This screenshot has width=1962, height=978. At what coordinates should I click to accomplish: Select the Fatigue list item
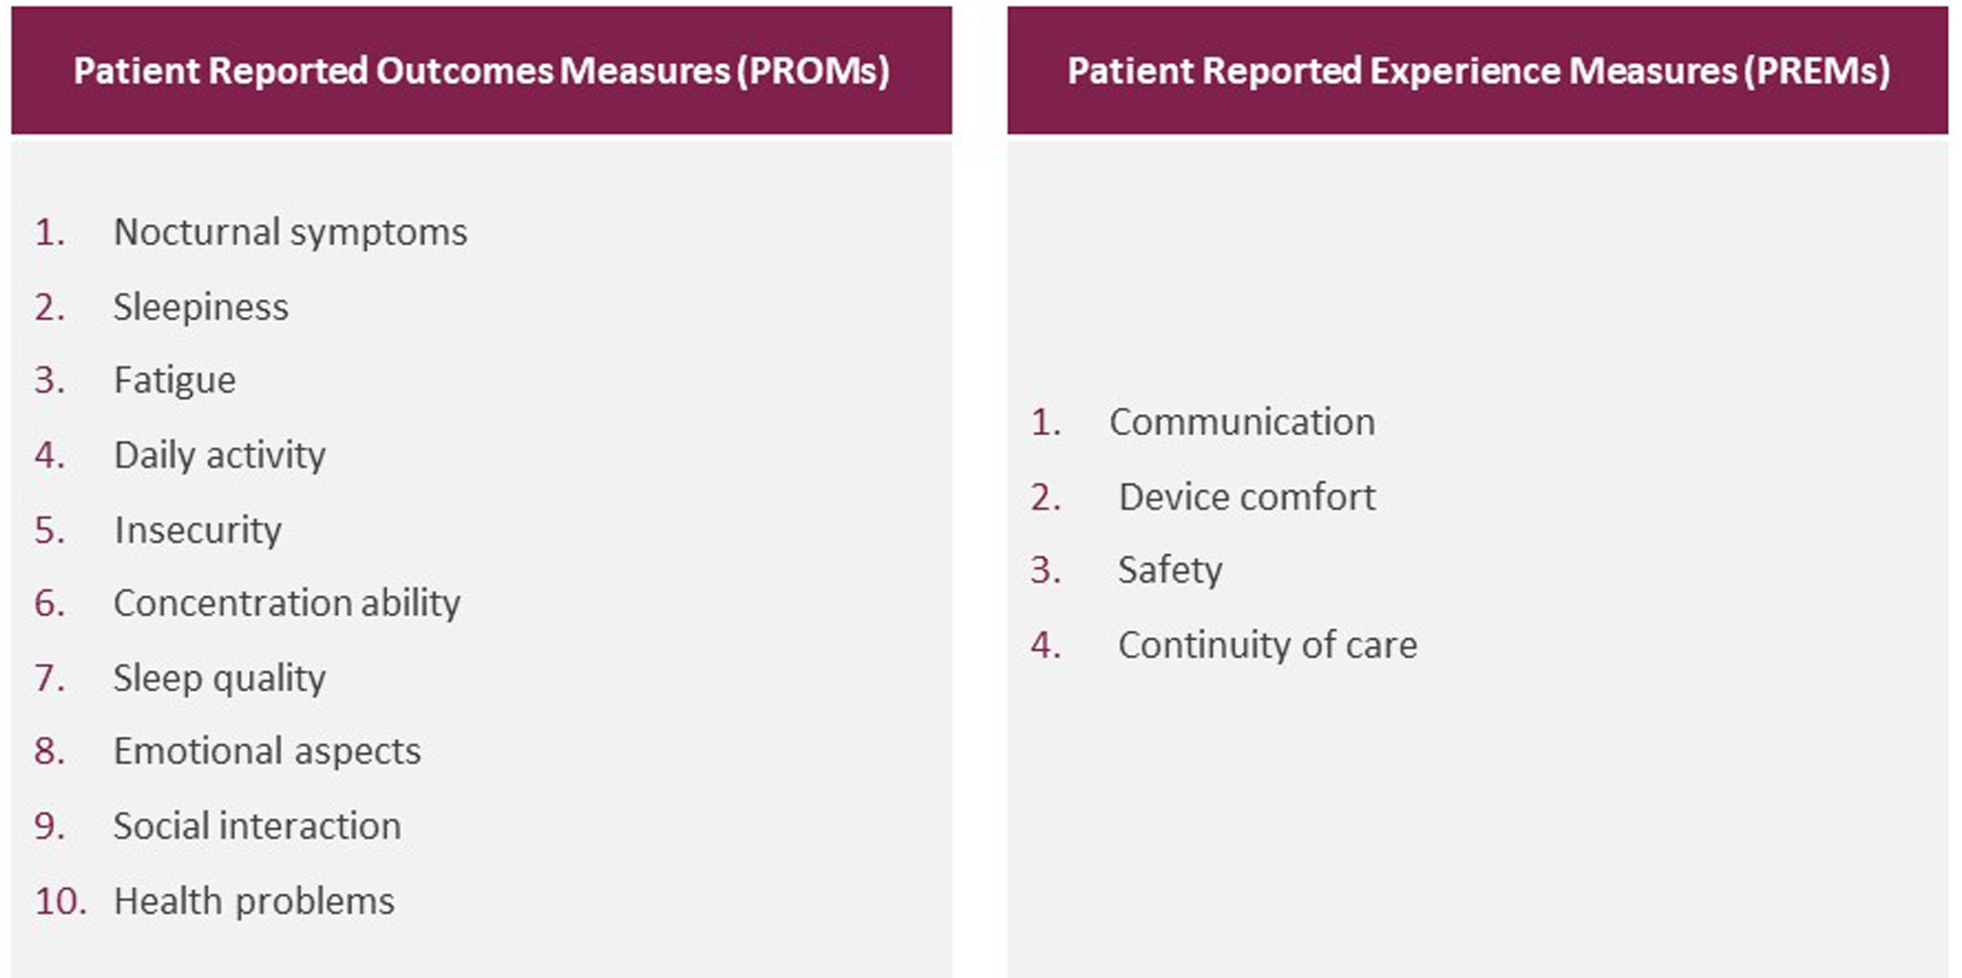click(175, 381)
